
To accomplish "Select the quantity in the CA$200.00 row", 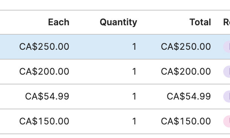I will click(x=134, y=72).
